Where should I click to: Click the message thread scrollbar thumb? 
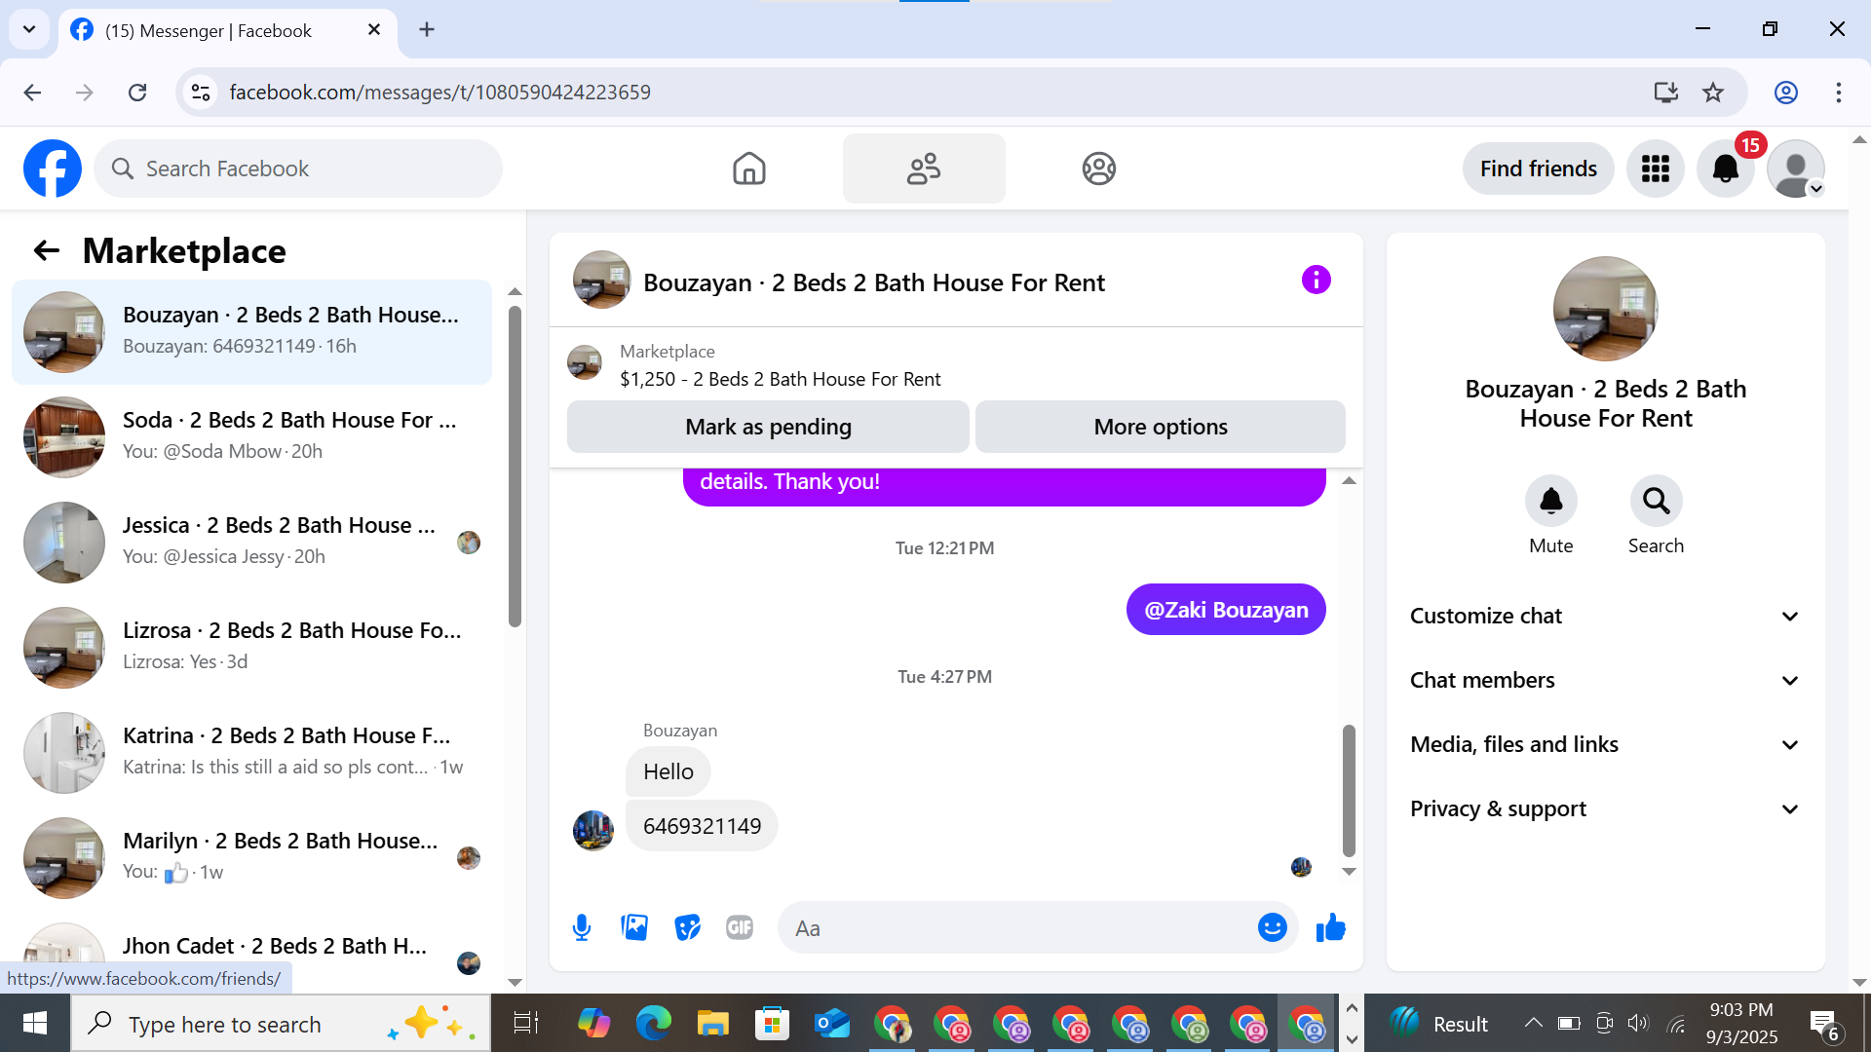pos(1349,790)
